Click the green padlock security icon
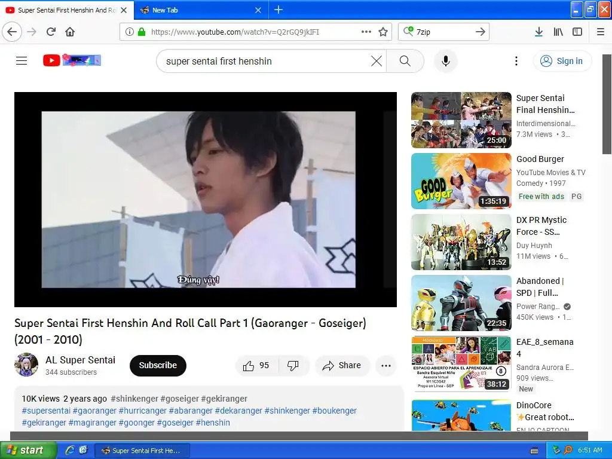The image size is (612, 459). (x=142, y=32)
